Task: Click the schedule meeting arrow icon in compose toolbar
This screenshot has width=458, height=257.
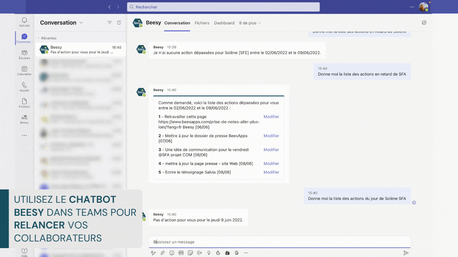Action: click(x=199, y=253)
